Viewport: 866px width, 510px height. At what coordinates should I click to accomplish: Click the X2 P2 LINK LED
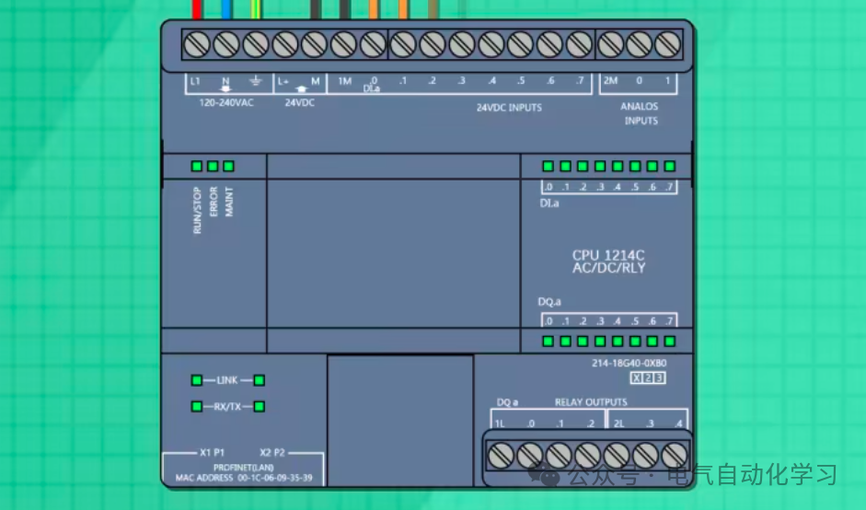tap(259, 380)
